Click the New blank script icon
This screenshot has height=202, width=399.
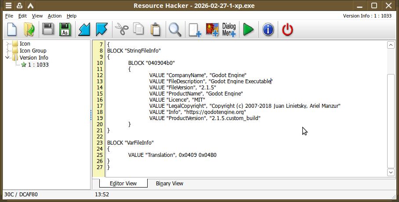[12, 29]
